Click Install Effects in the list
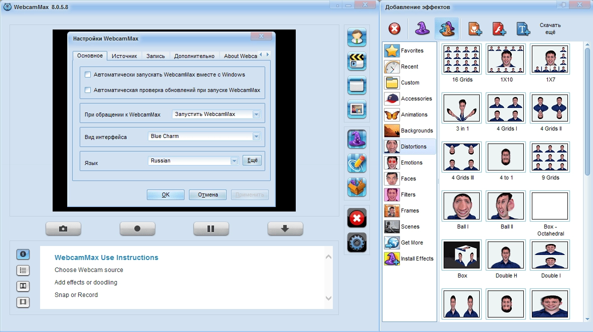This screenshot has height=332, width=593. (409, 258)
